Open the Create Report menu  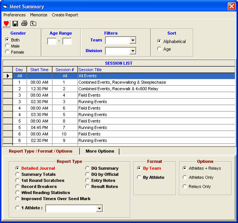pyautogui.click(x=65, y=15)
